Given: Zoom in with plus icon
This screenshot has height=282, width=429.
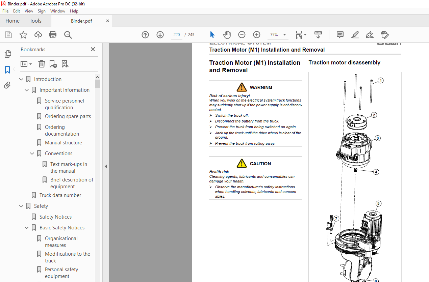Looking at the screenshot, I should click(x=257, y=35).
